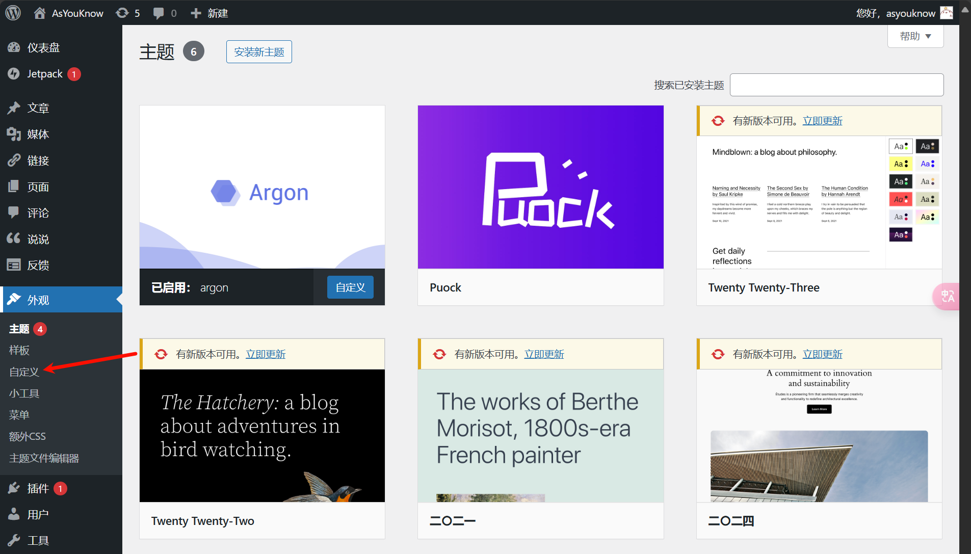Click 立即更新 link for Twenty Twenty-Three
The height and width of the screenshot is (554, 971).
coord(823,121)
